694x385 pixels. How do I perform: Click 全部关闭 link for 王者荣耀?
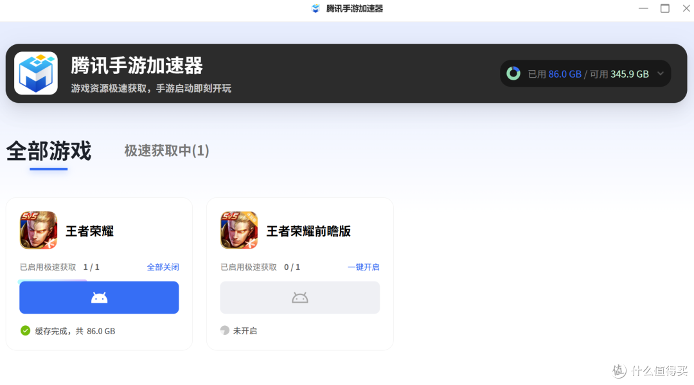click(x=163, y=267)
